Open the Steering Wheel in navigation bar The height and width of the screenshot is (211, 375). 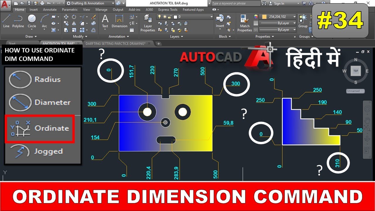(367, 109)
